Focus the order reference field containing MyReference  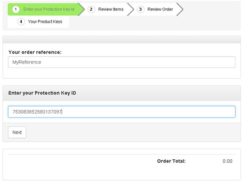(x=121, y=62)
